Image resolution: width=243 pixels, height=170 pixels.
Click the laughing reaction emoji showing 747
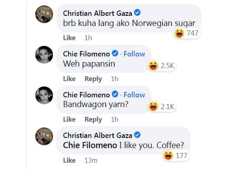click(179, 33)
